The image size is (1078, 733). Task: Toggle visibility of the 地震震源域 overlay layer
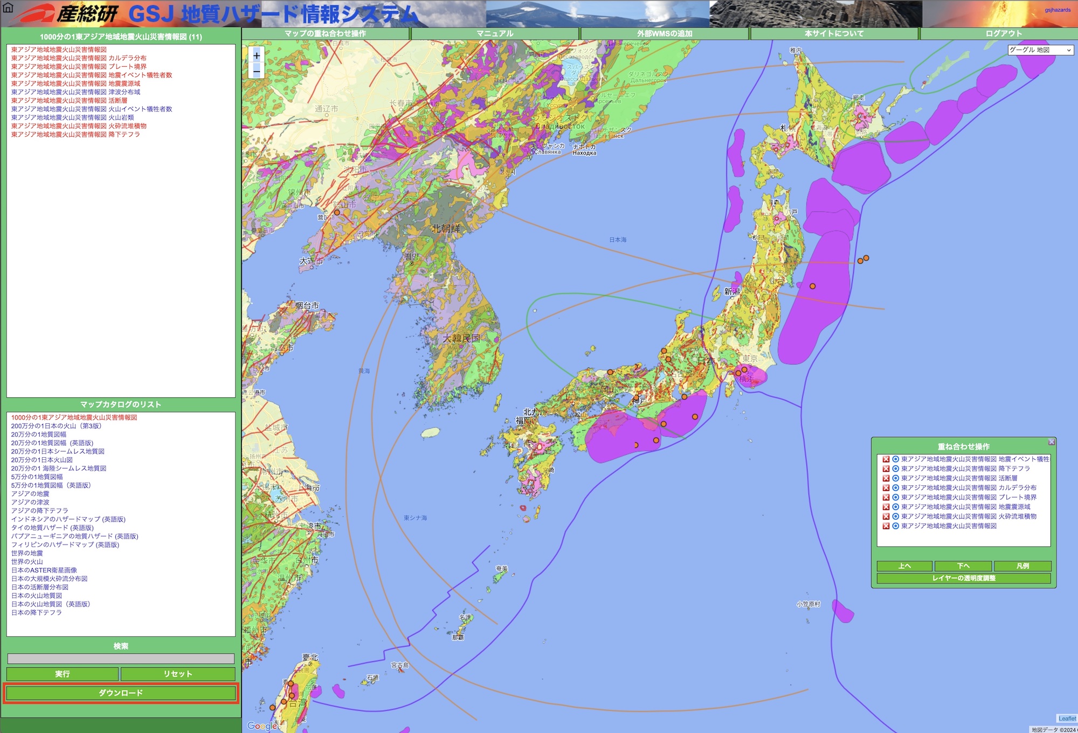(x=895, y=507)
